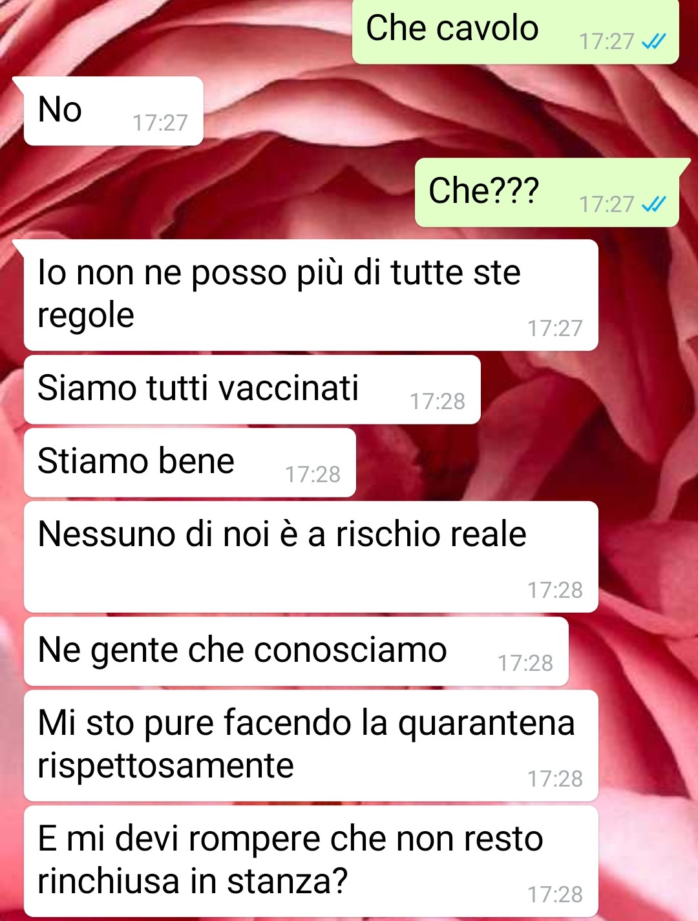Tap message 'Nessuno di noi è a rischio reale'

pyautogui.click(x=311, y=557)
